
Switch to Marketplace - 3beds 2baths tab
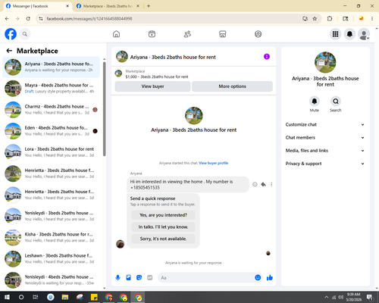point(108,6)
